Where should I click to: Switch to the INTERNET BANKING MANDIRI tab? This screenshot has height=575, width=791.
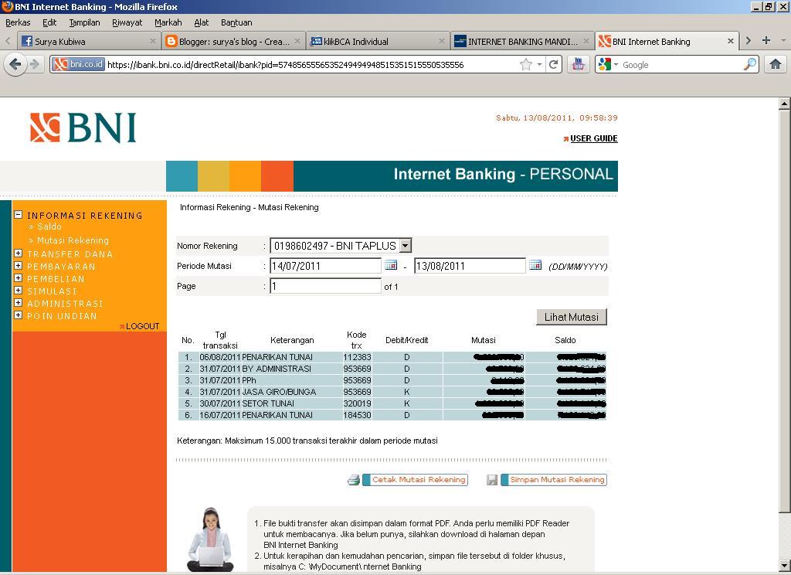521,42
